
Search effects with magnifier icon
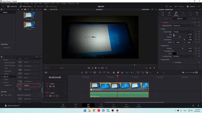37,57
